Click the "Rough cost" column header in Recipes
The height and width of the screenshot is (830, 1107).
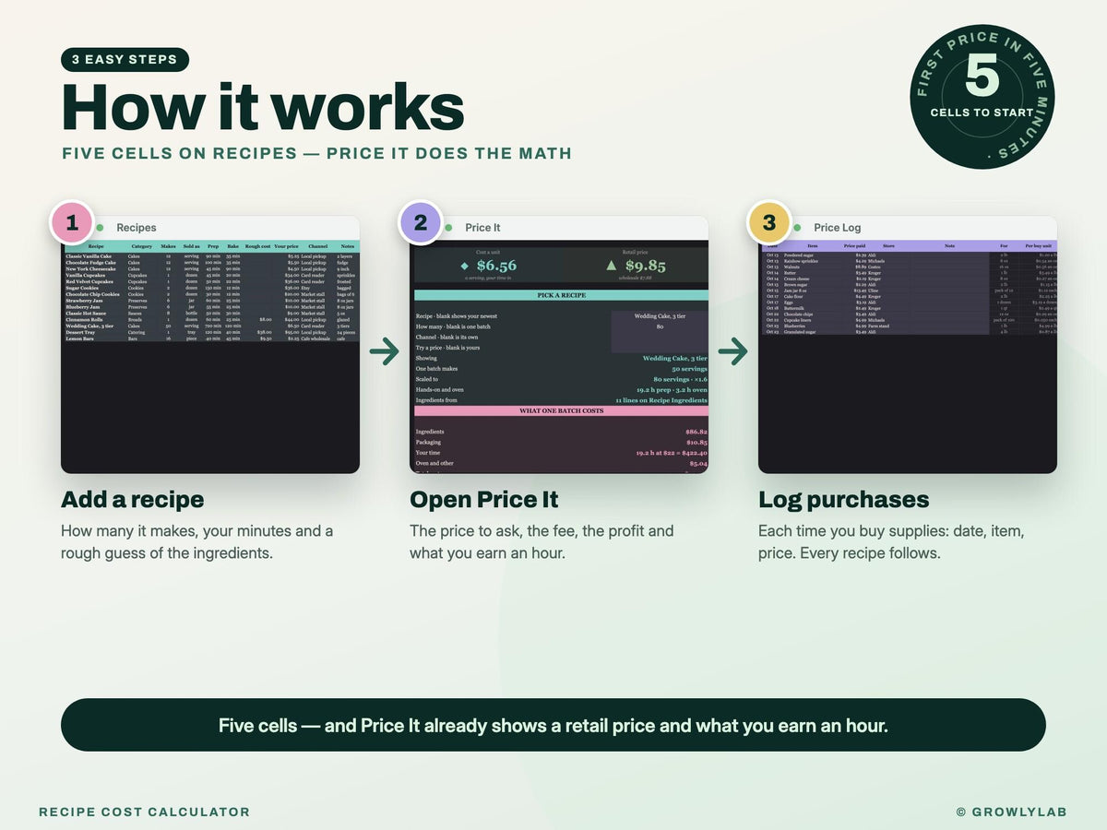[257, 246]
